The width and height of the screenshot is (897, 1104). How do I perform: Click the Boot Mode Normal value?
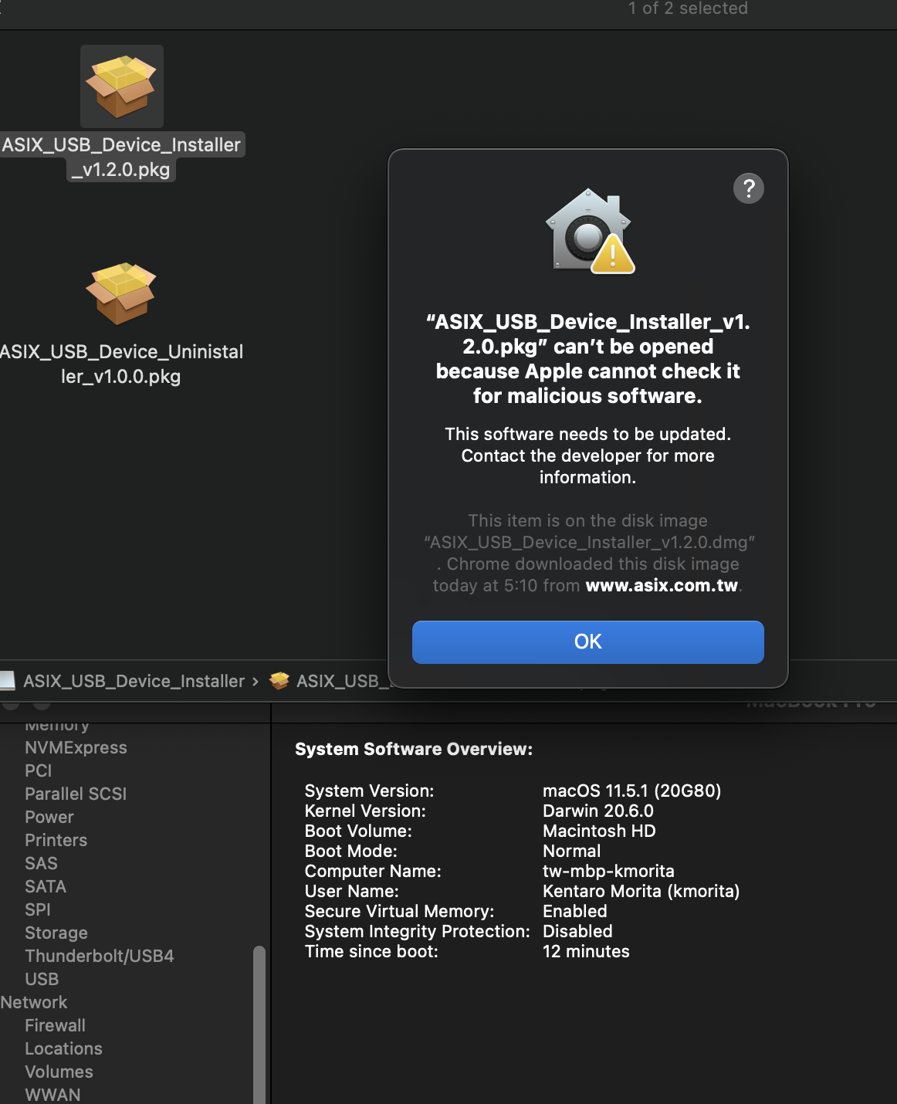pyautogui.click(x=571, y=851)
